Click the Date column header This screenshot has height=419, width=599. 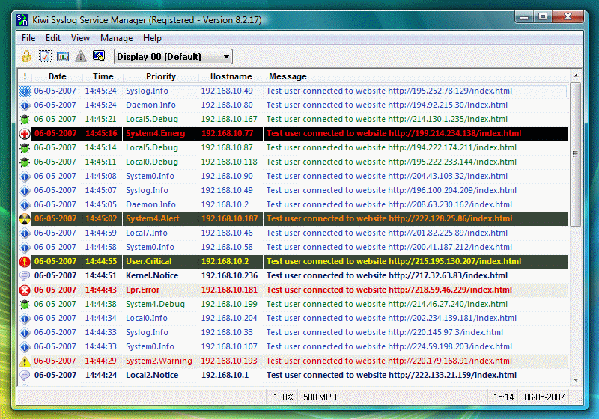[x=58, y=76]
